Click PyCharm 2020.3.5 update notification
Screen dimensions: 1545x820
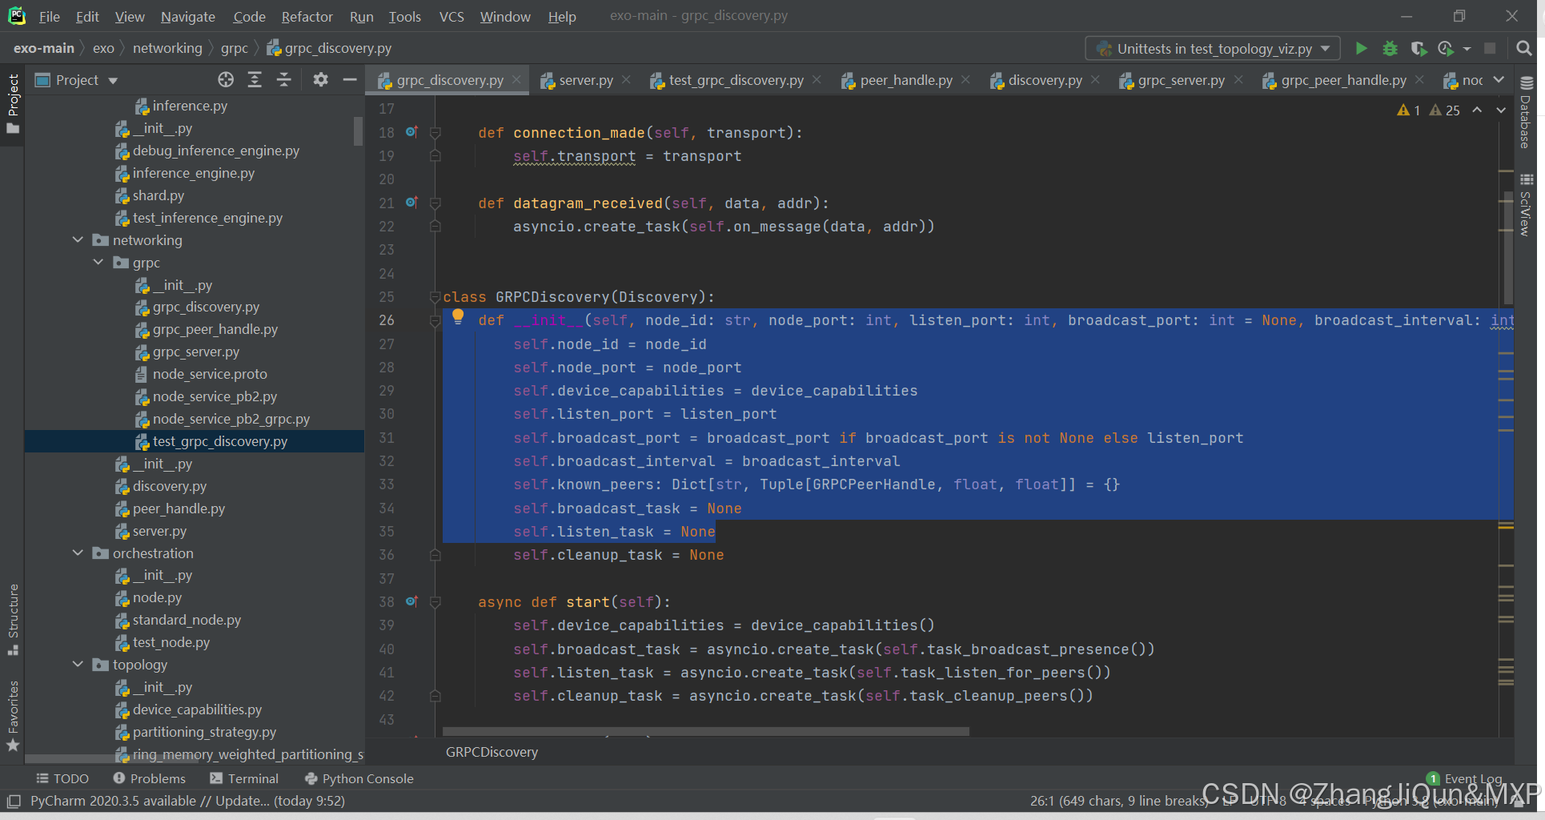pyautogui.click(x=187, y=801)
